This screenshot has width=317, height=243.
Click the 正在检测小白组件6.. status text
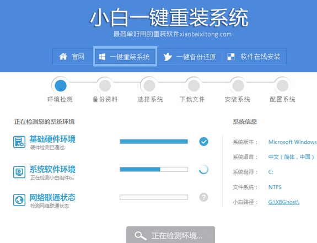tap(52, 178)
